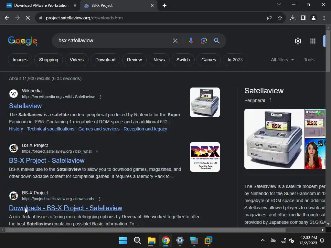This screenshot has height=248, width=331.
Task: Select the Review filter chip
Action: coord(134,60)
